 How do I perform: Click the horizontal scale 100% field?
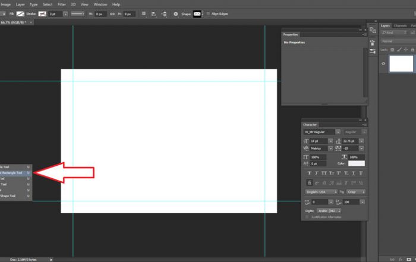(x=357, y=157)
